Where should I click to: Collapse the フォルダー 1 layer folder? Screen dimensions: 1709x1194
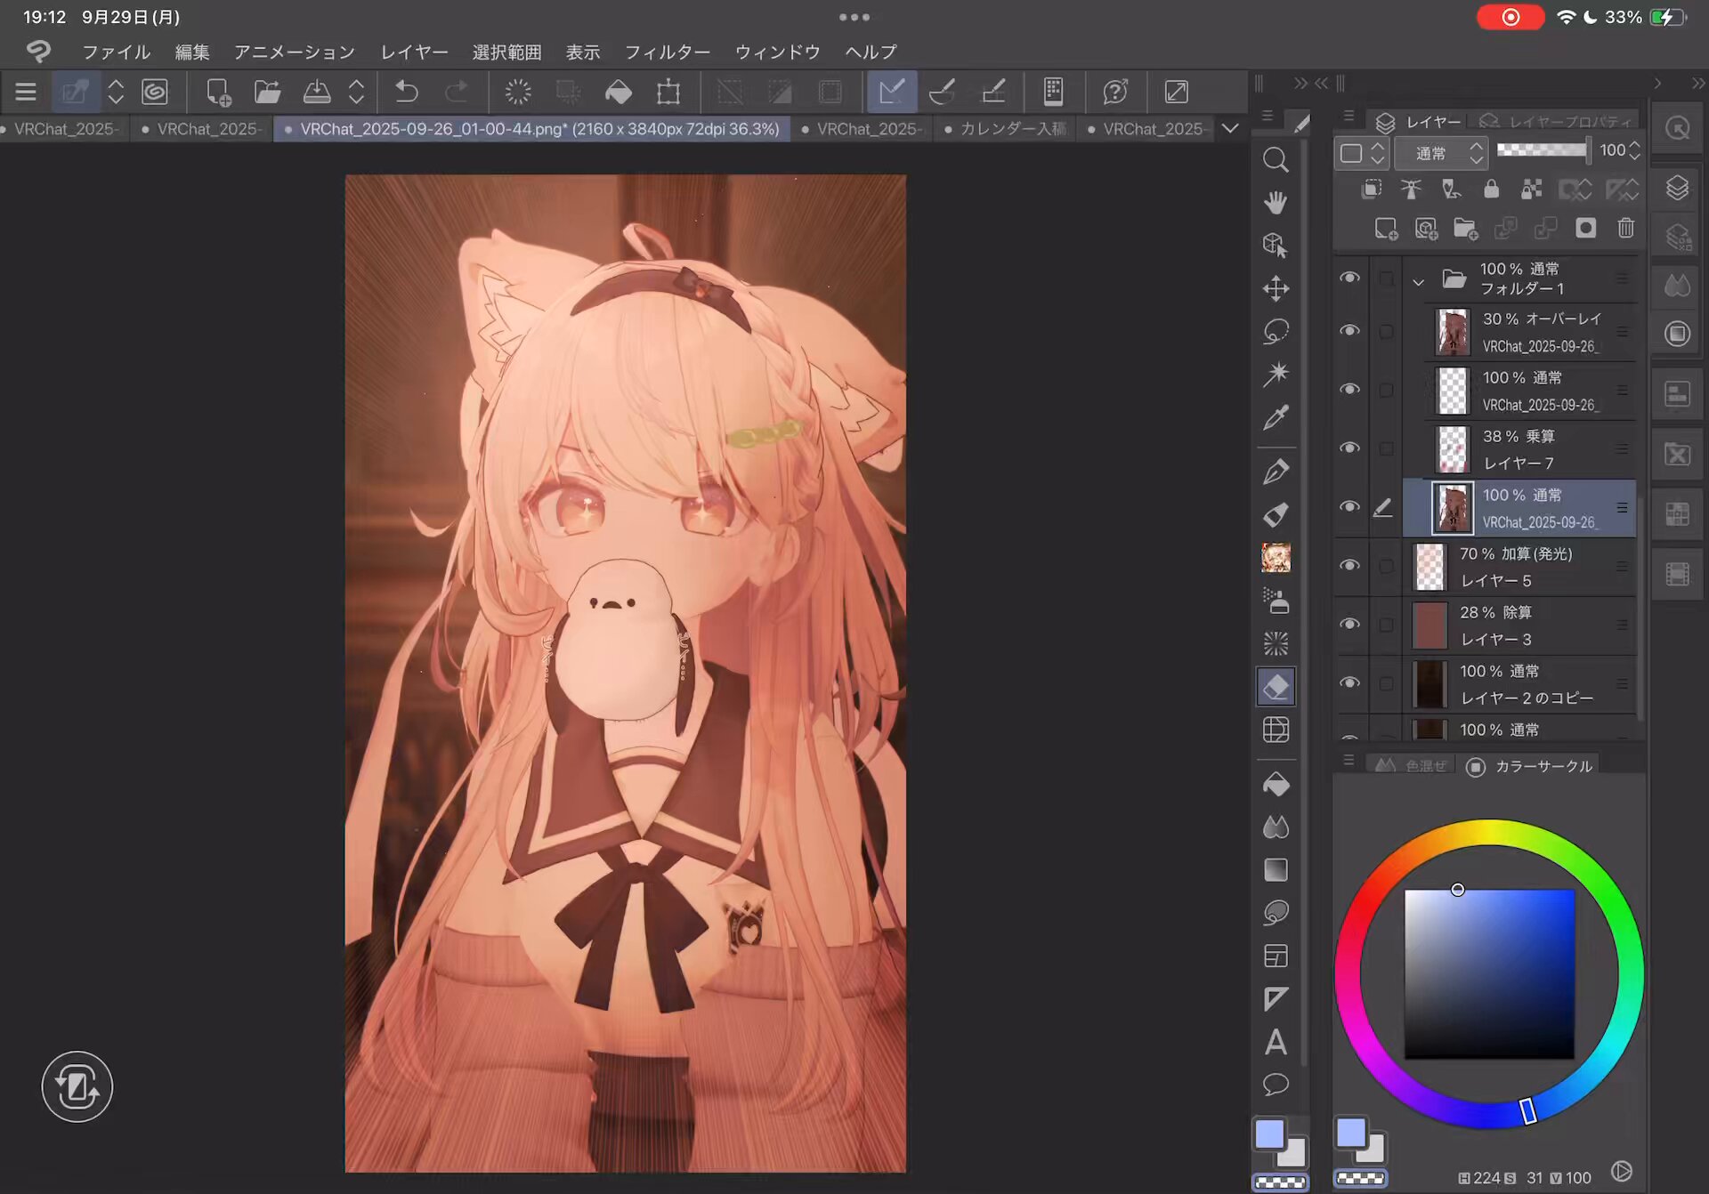click(1418, 282)
